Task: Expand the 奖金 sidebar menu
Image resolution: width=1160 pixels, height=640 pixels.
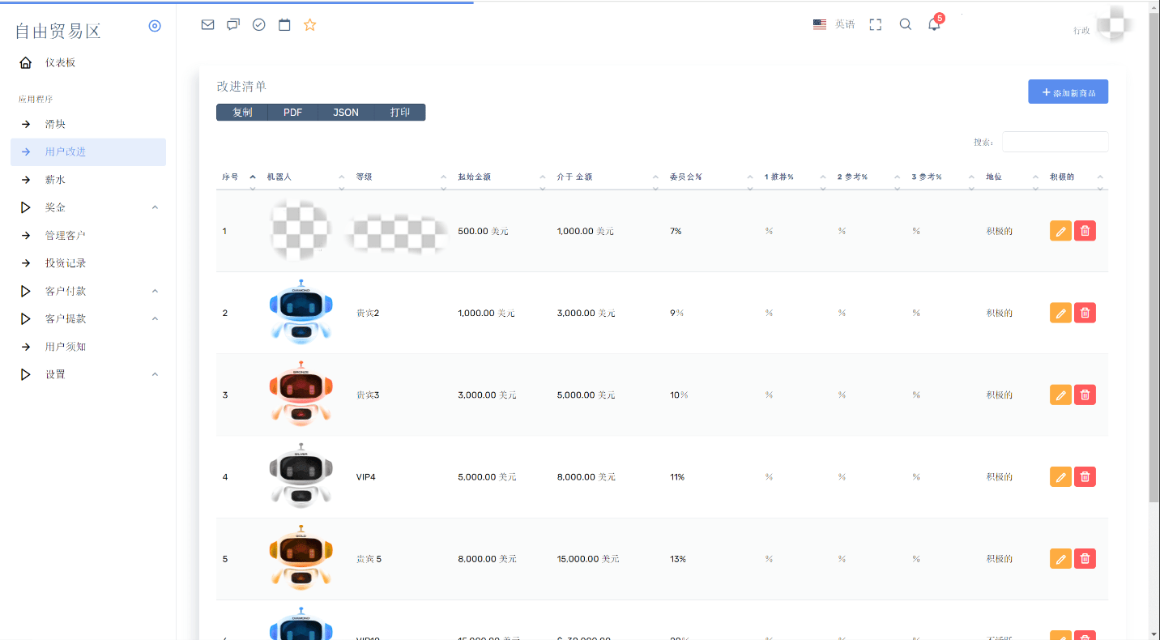Action: [x=87, y=207]
